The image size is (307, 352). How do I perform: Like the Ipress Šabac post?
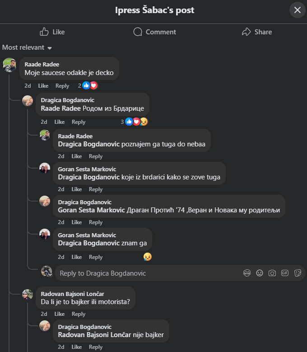point(52,32)
